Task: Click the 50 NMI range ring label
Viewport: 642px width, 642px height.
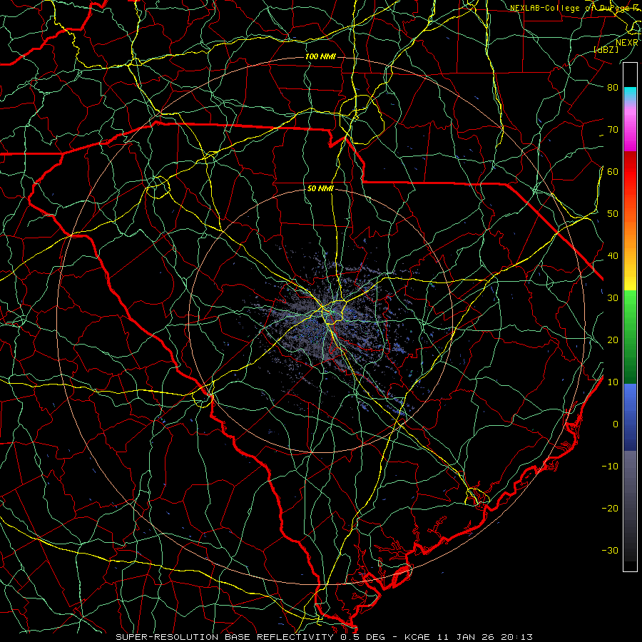Action: click(x=320, y=189)
